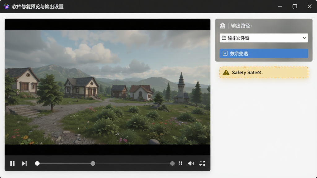
Task: Click the folder icon inside the output combo box
Action: pyautogui.click(x=224, y=38)
